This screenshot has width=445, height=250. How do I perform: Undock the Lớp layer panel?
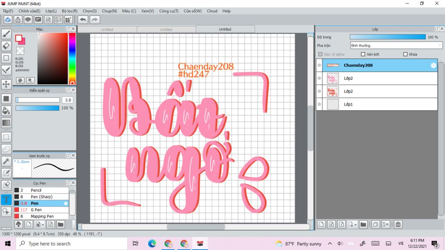pos(436,29)
